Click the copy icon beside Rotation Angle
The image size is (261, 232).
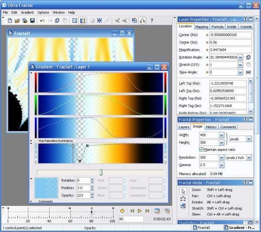tap(248, 57)
